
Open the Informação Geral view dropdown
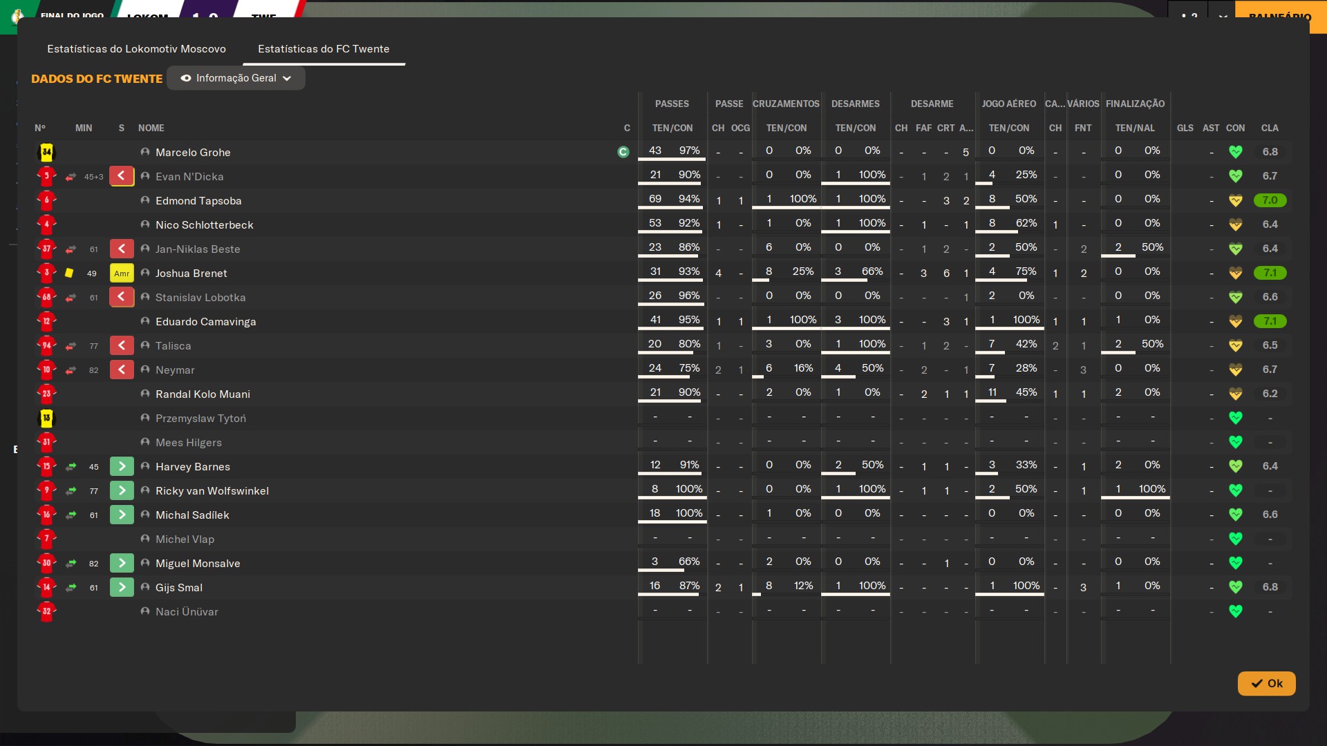click(236, 78)
